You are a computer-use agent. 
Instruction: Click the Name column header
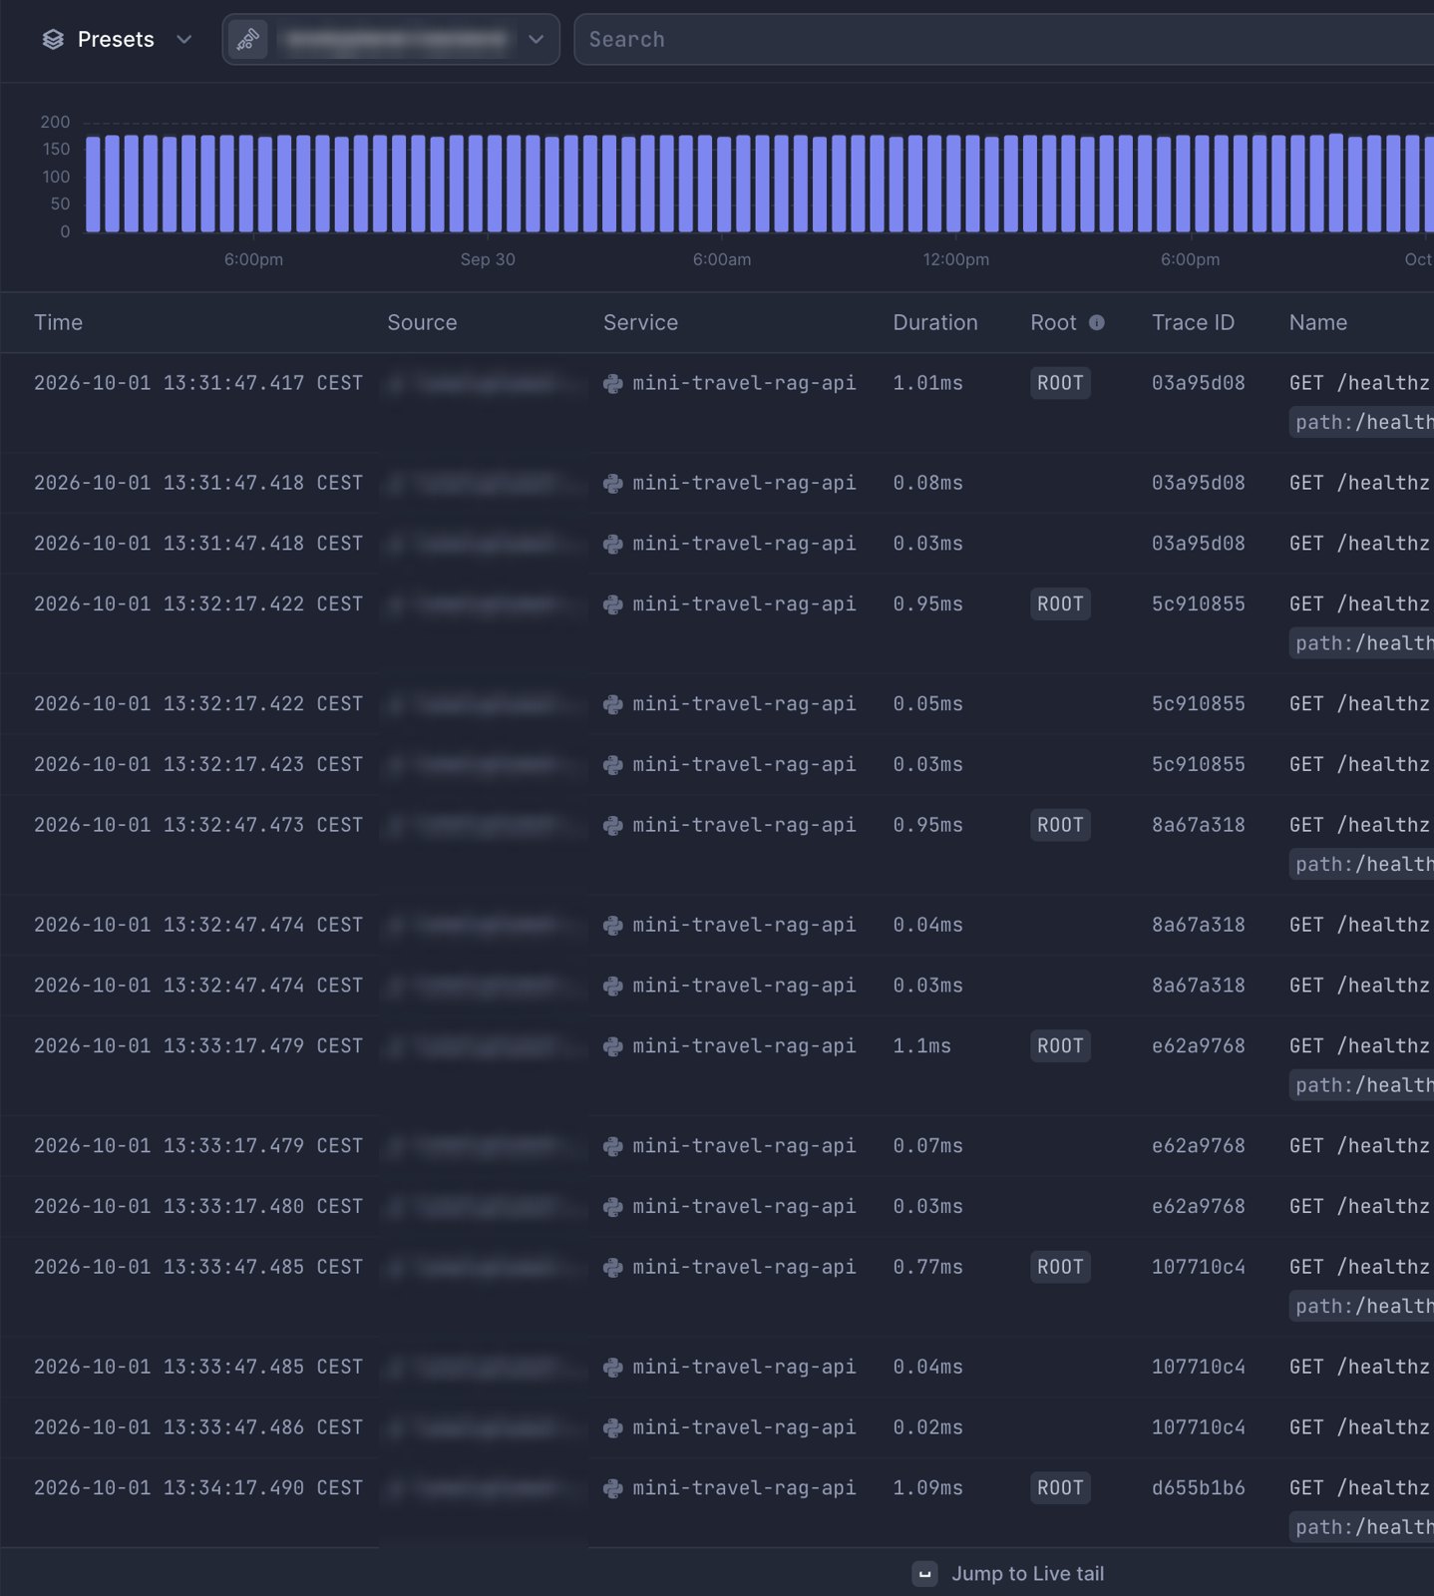tap(1317, 322)
